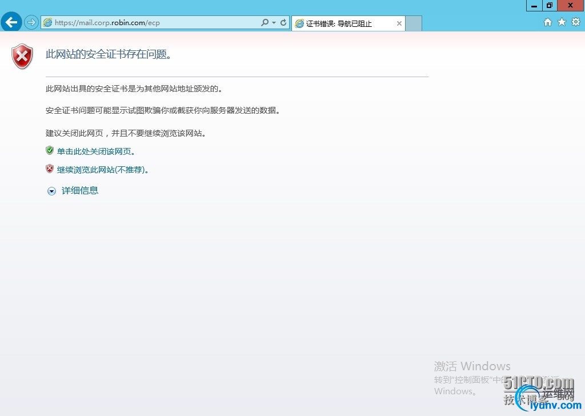The width and height of the screenshot is (585, 416).
Task: Open the address bar dropdown arrow
Action: click(274, 22)
